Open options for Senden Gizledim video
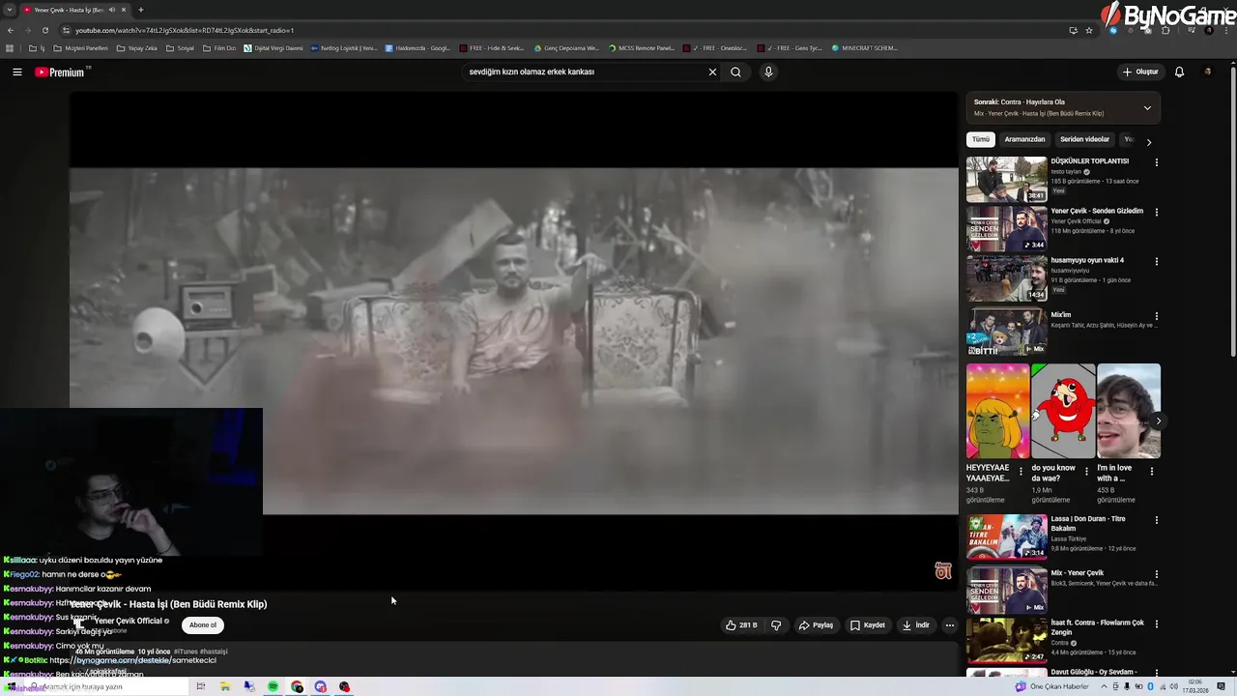This screenshot has width=1237, height=696. click(1156, 212)
